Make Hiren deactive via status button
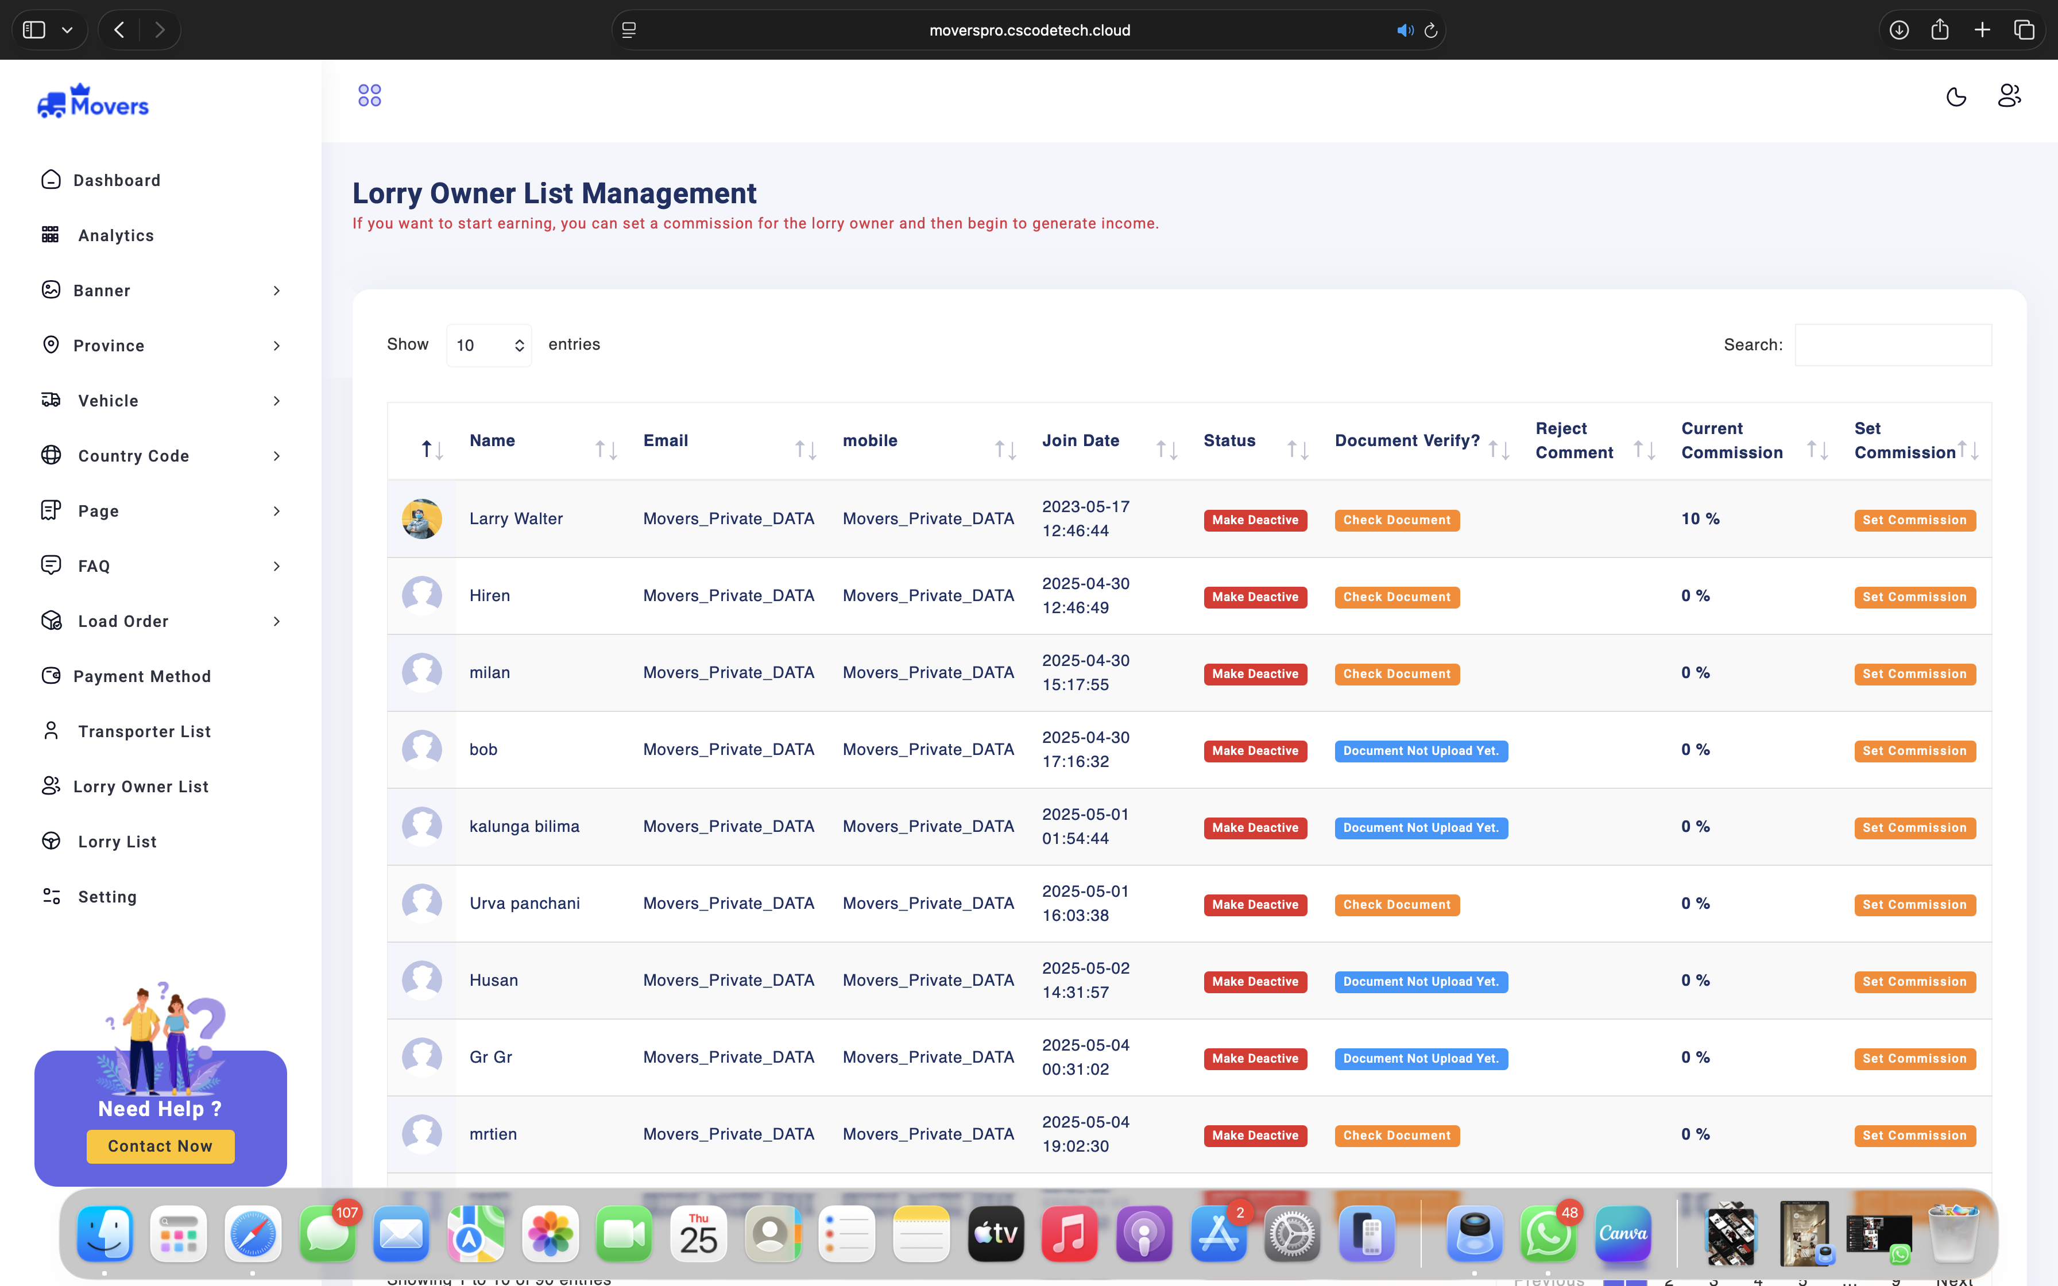 [1254, 597]
